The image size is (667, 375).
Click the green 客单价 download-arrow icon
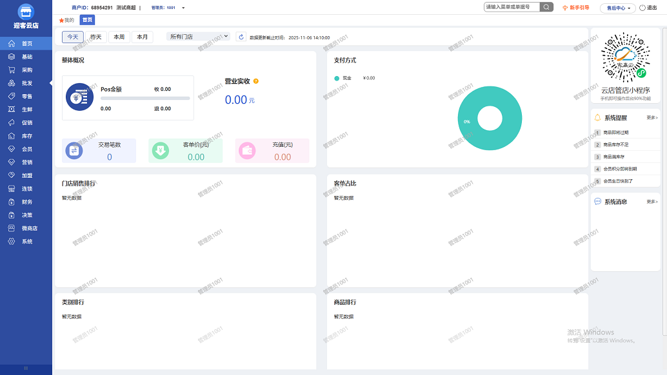pos(161,151)
